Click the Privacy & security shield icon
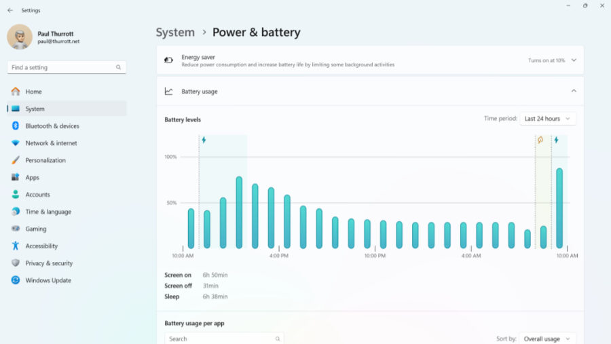The width and height of the screenshot is (611, 344). click(x=15, y=263)
